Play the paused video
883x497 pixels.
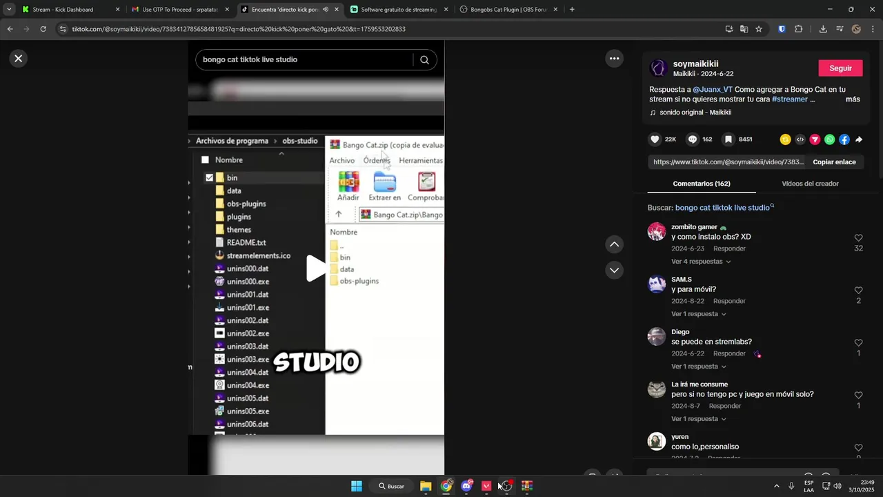(x=316, y=269)
